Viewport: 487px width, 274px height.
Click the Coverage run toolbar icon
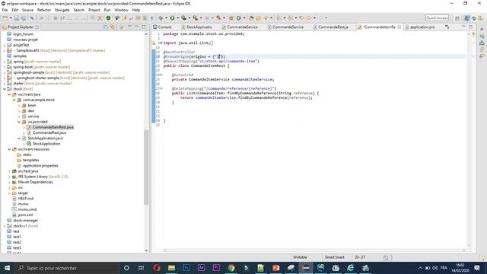pyautogui.click(x=183, y=18)
